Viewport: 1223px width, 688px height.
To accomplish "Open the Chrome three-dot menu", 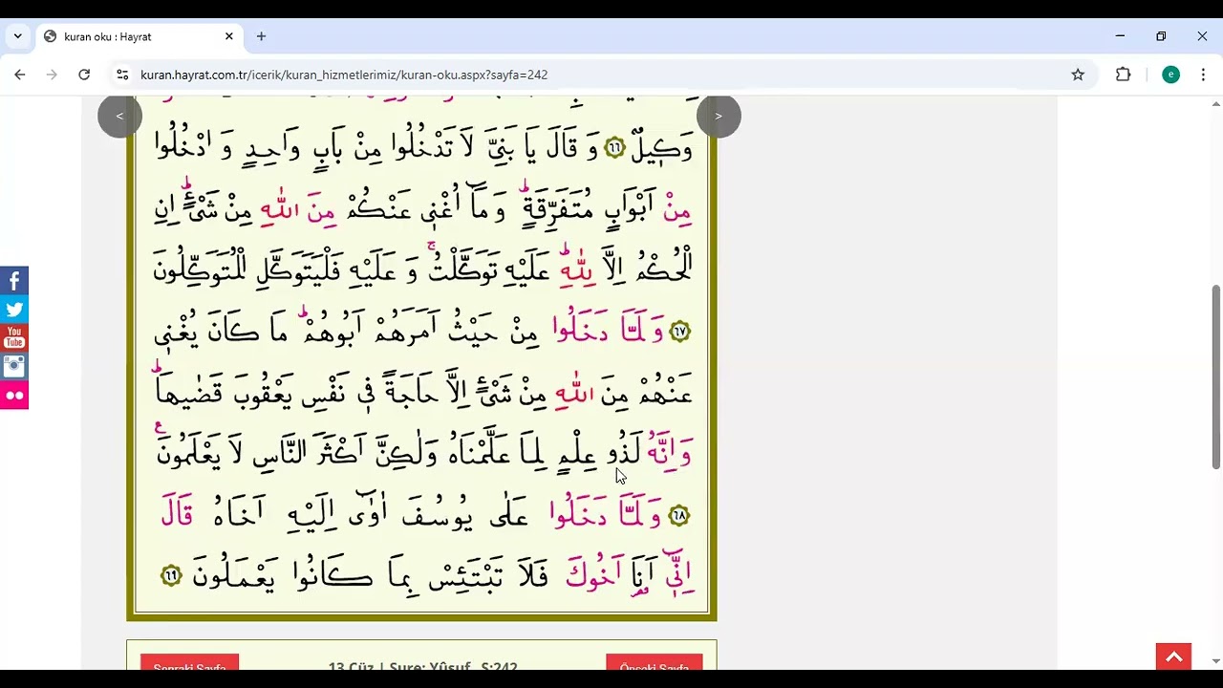I will (x=1203, y=75).
